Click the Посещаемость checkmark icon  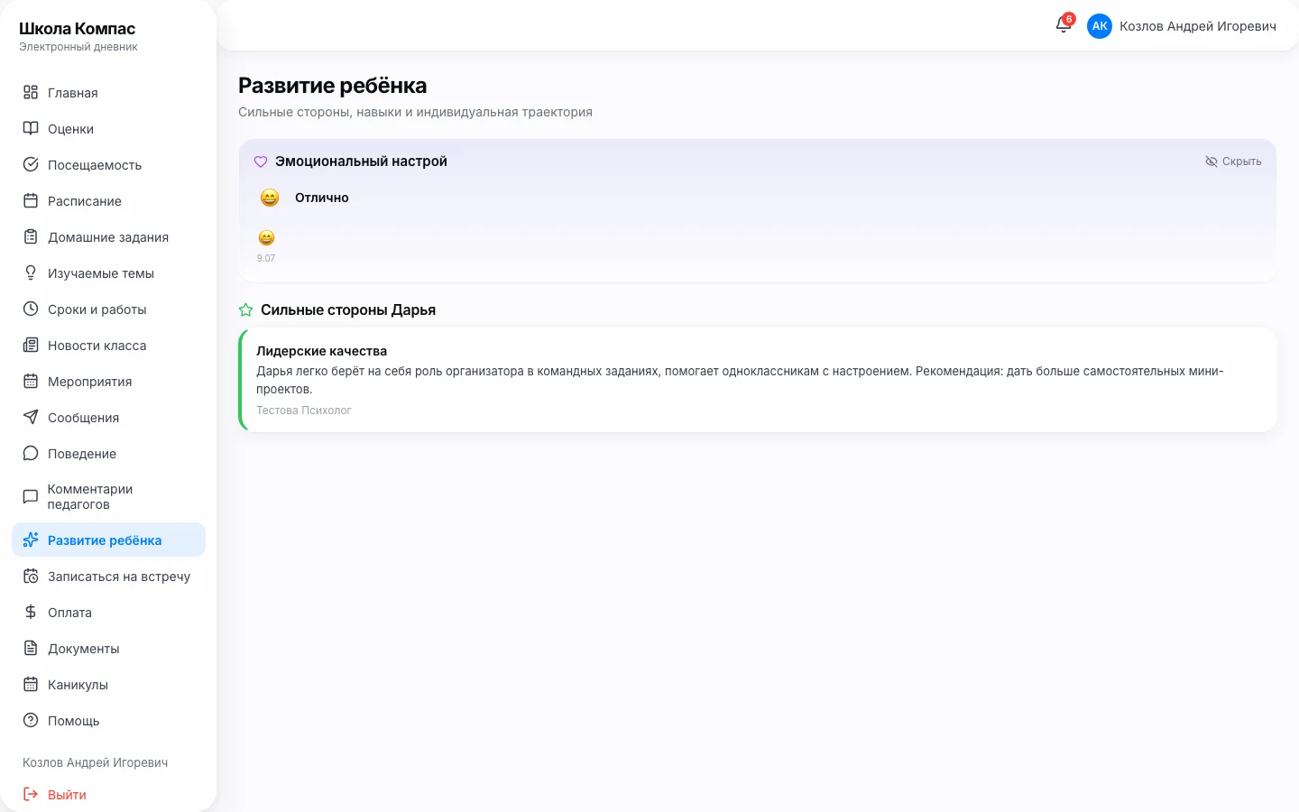(31, 164)
